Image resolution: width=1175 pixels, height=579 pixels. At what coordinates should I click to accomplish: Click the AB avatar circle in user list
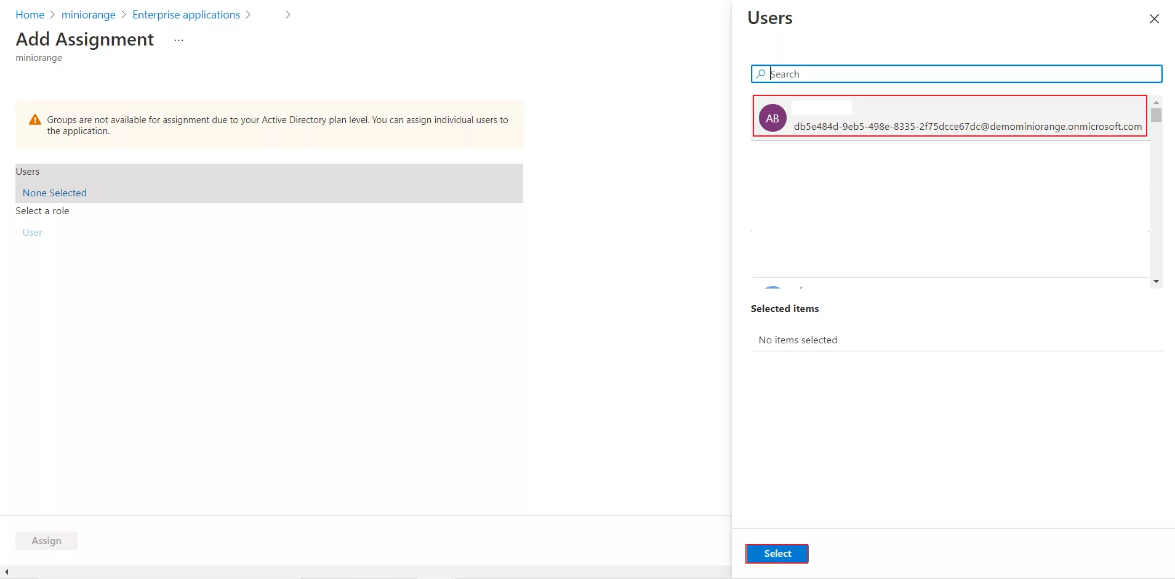(x=773, y=118)
